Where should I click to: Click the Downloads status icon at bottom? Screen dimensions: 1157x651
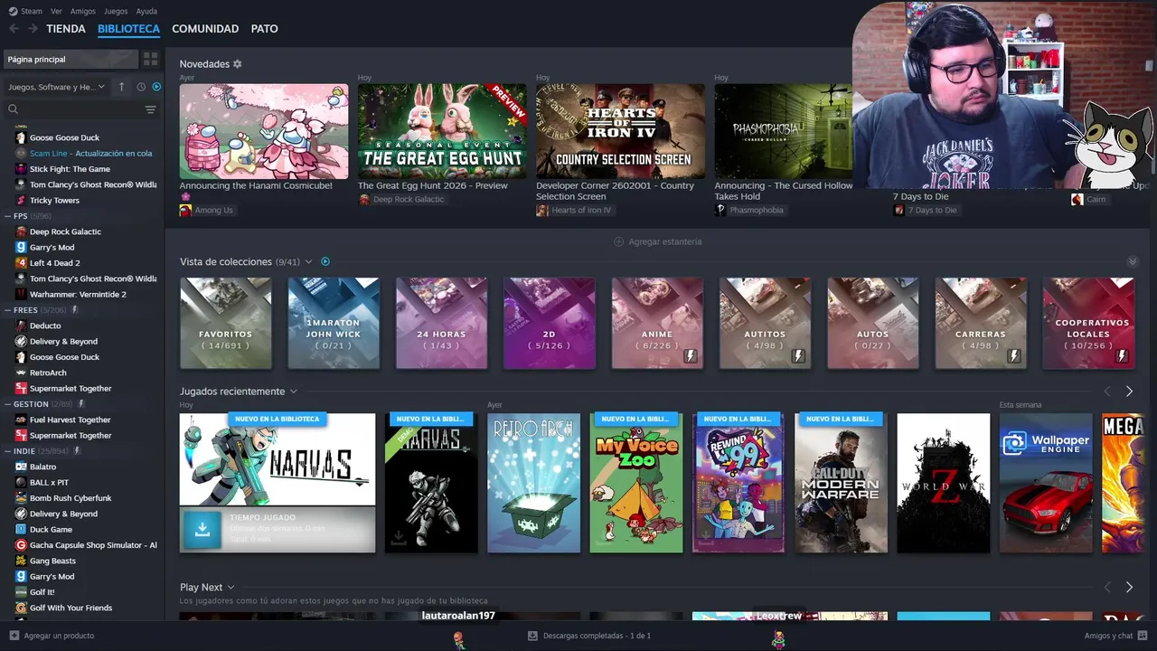532,636
